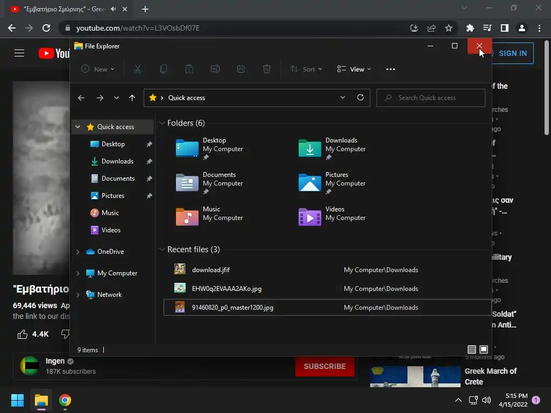
Task: Open EHW0q2EVAAA2AKo.jpg recent file
Action: [327, 289]
